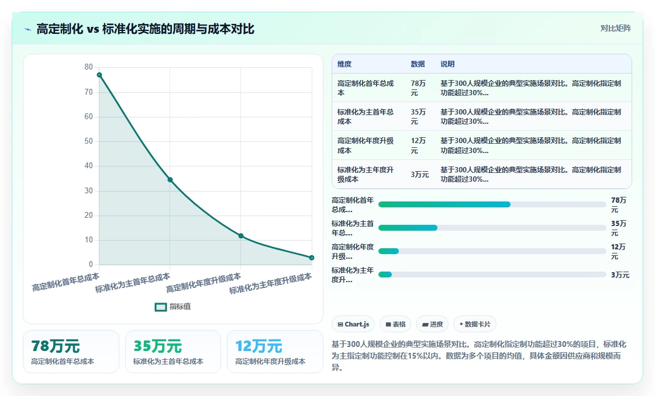The width and height of the screenshot is (655, 396).
Task: Click the x-axis label 标准化为主首年总成本
Action: click(x=132, y=283)
